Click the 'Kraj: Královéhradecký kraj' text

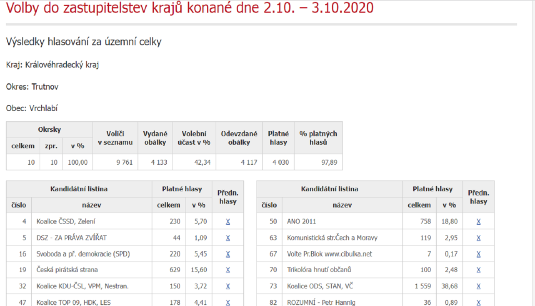pos(52,65)
